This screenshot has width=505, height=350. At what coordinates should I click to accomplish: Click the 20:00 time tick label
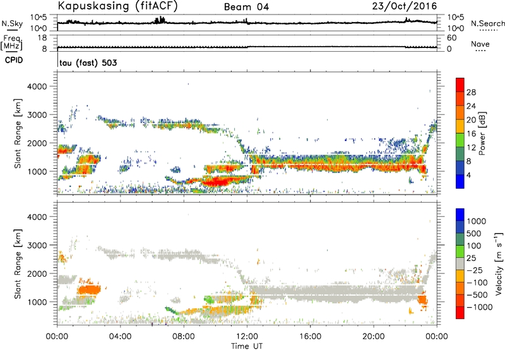point(373,337)
